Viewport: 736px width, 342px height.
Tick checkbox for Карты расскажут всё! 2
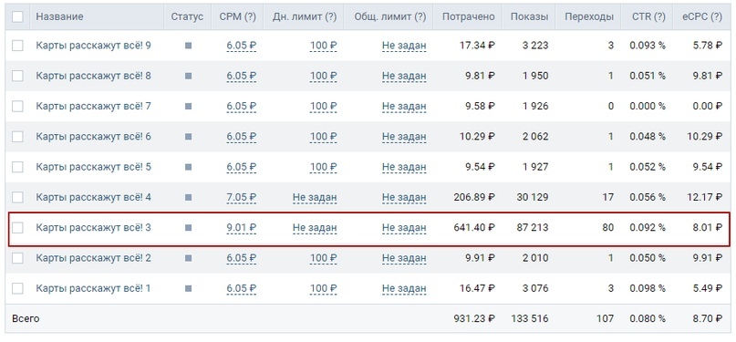(x=17, y=258)
